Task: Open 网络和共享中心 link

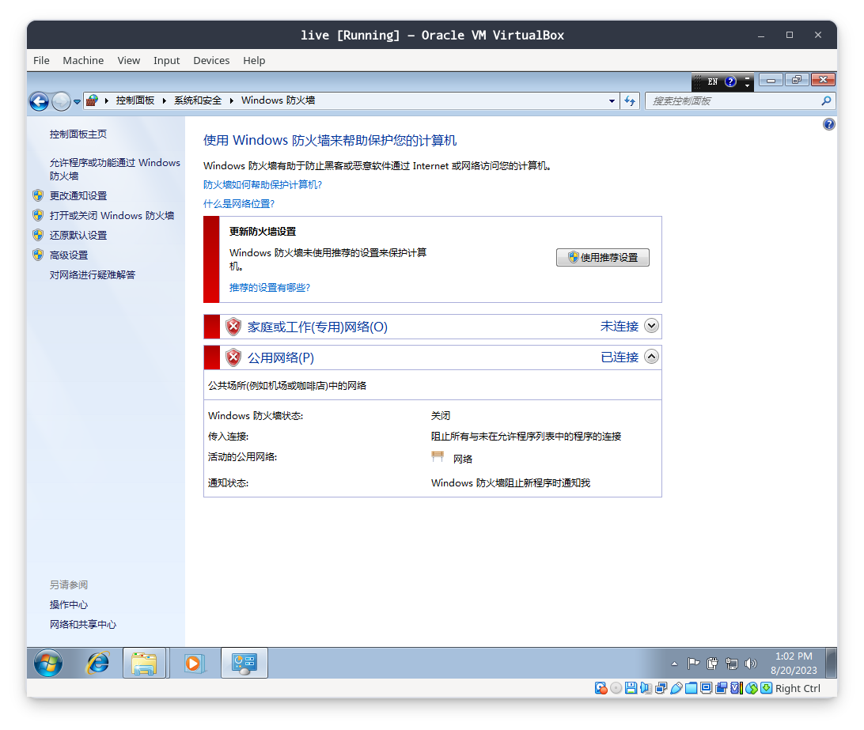Action: click(83, 624)
